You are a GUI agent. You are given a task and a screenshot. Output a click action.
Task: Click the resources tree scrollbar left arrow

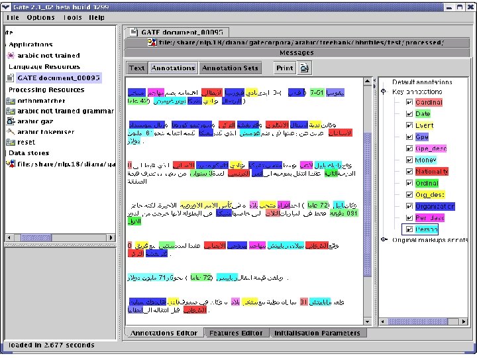pyautogui.click(x=9, y=237)
